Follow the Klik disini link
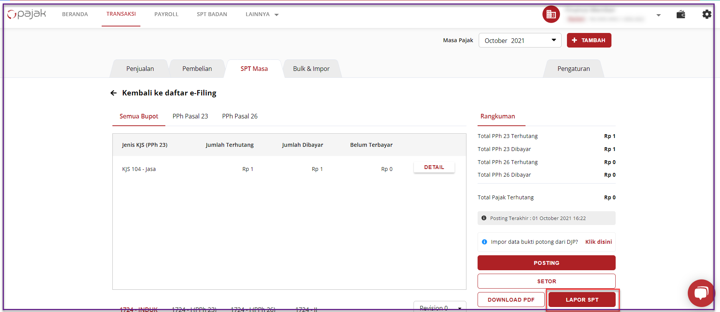 tap(598, 242)
